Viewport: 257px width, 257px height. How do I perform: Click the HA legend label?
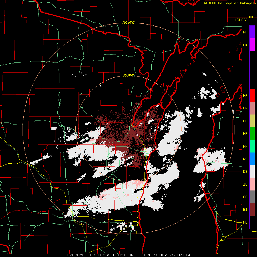[245, 96]
